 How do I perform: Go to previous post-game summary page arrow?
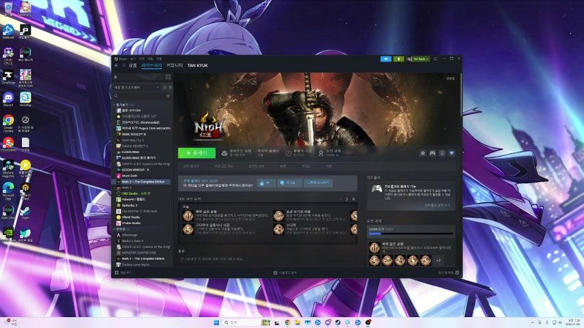340,199
